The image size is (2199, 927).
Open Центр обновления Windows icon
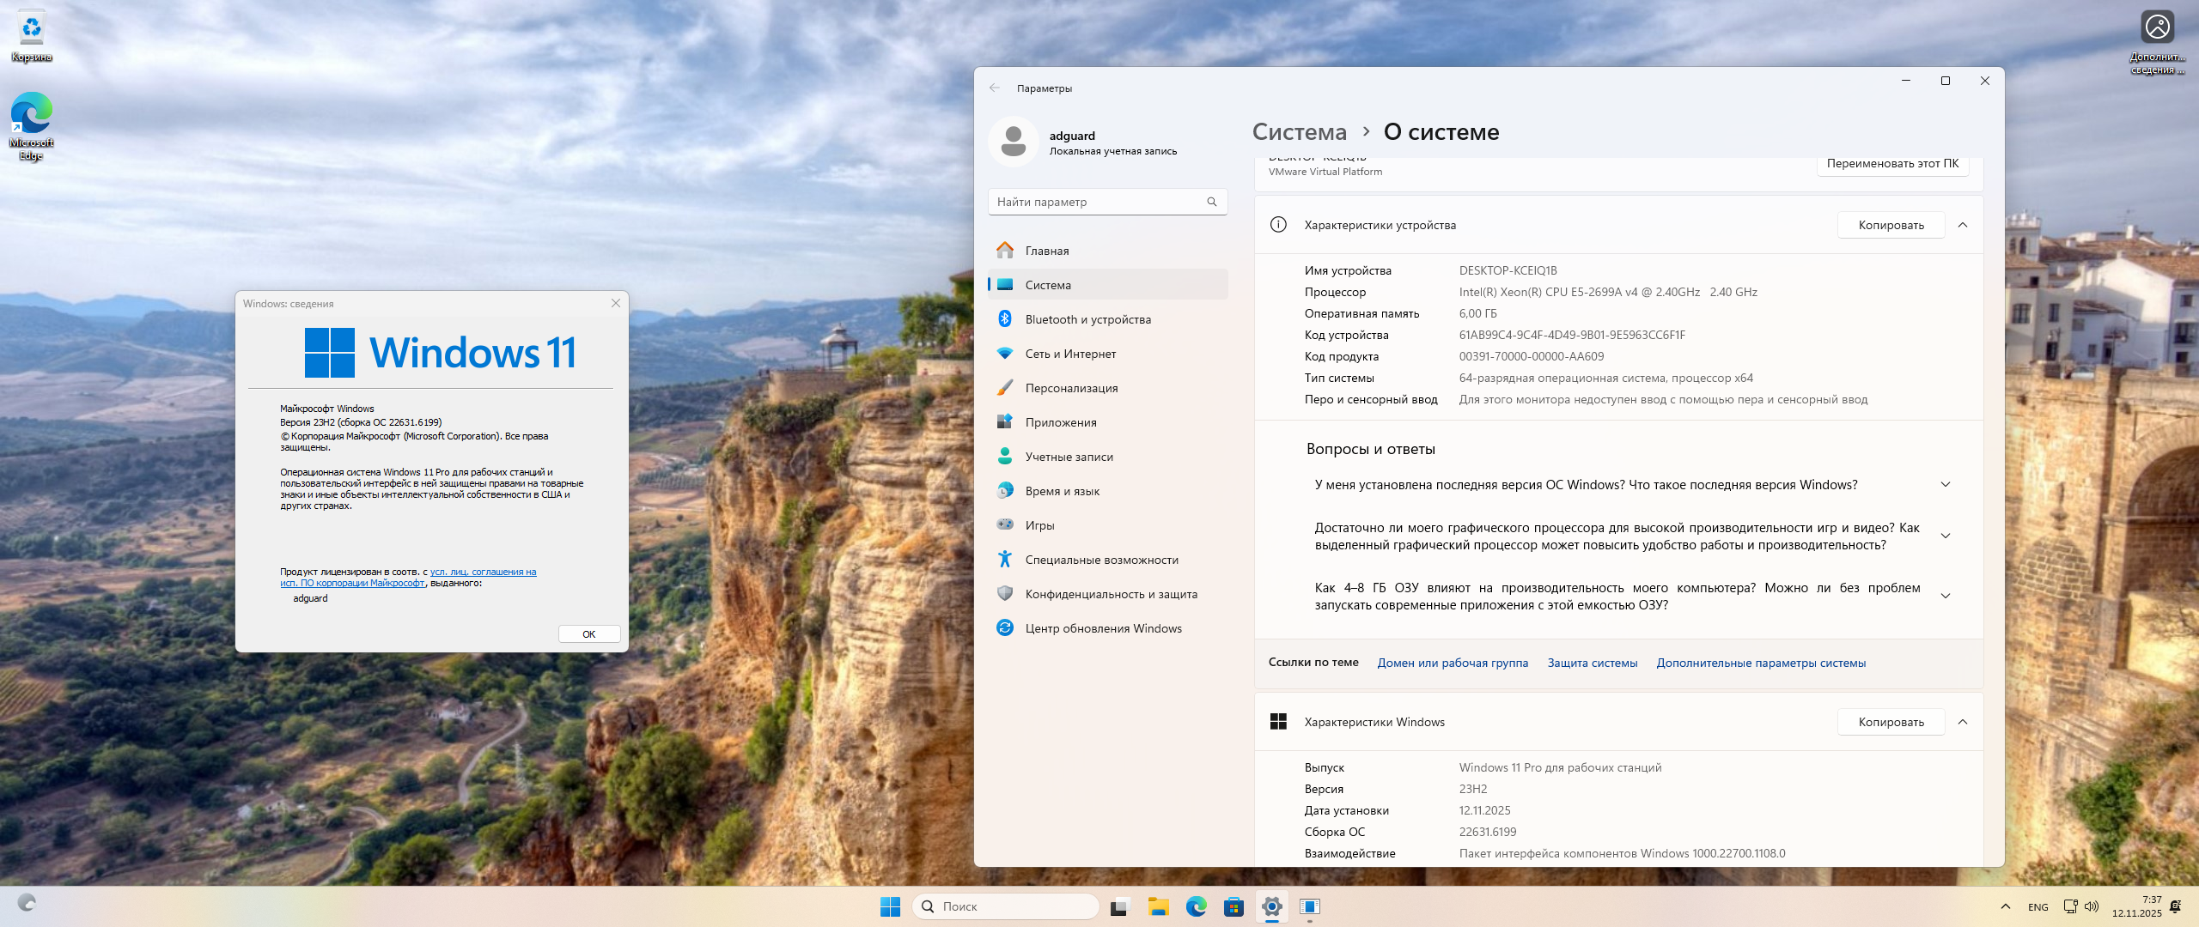(1004, 628)
